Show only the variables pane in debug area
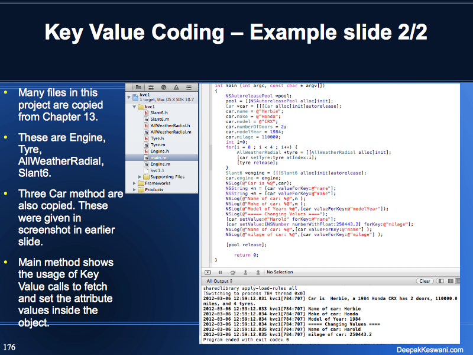This screenshot has width=473, height=355. click(x=442, y=281)
